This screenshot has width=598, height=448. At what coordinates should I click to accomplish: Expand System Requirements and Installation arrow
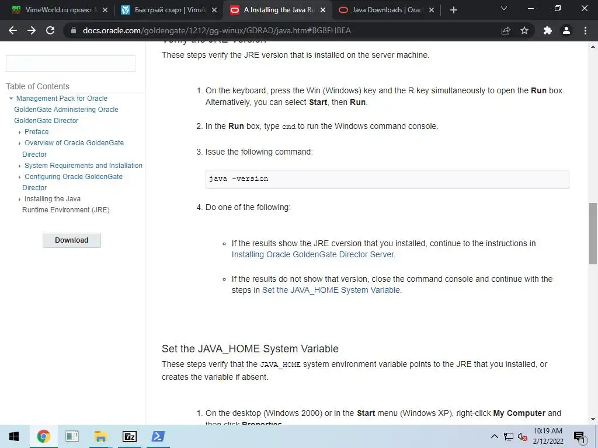coord(19,166)
